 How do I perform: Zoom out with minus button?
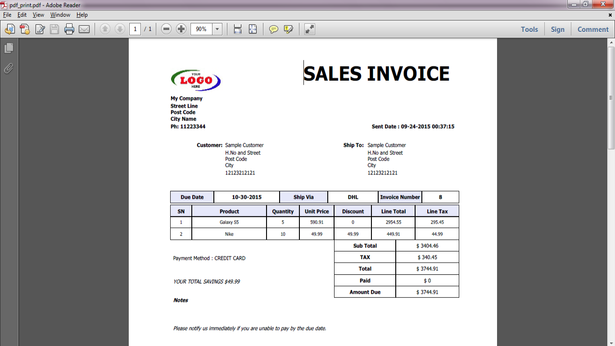[x=166, y=29]
